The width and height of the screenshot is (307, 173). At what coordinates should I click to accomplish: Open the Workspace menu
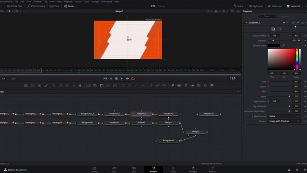coord(106,1)
